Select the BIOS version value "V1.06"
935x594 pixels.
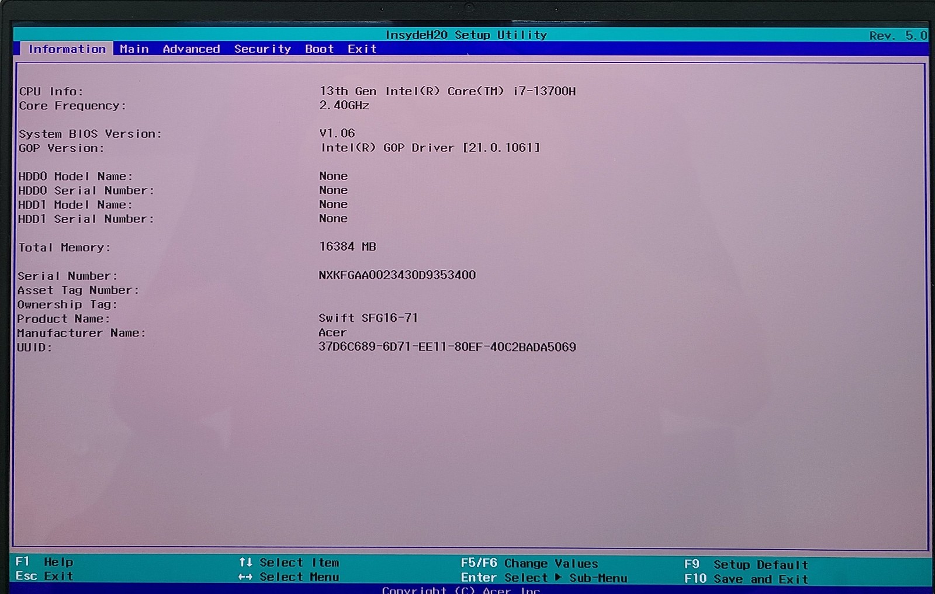337,133
